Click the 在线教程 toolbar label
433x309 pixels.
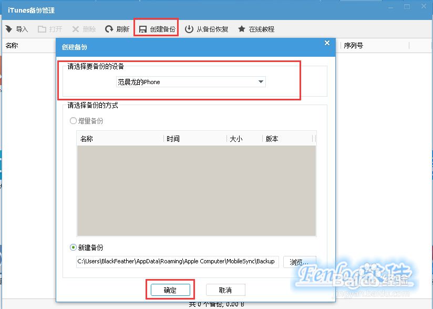pyautogui.click(x=262, y=29)
